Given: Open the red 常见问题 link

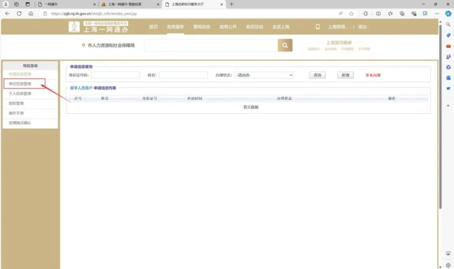Looking at the screenshot, I should (373, 75).
